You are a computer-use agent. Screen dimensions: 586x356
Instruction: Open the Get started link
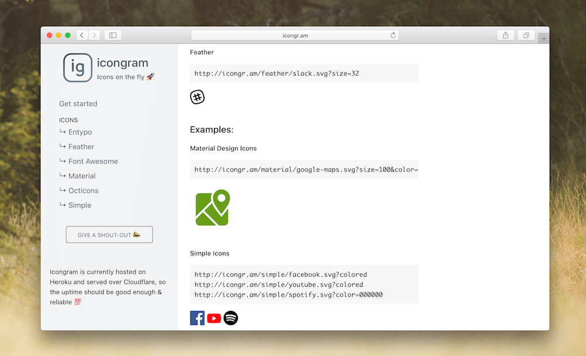[x=78, y=104]
